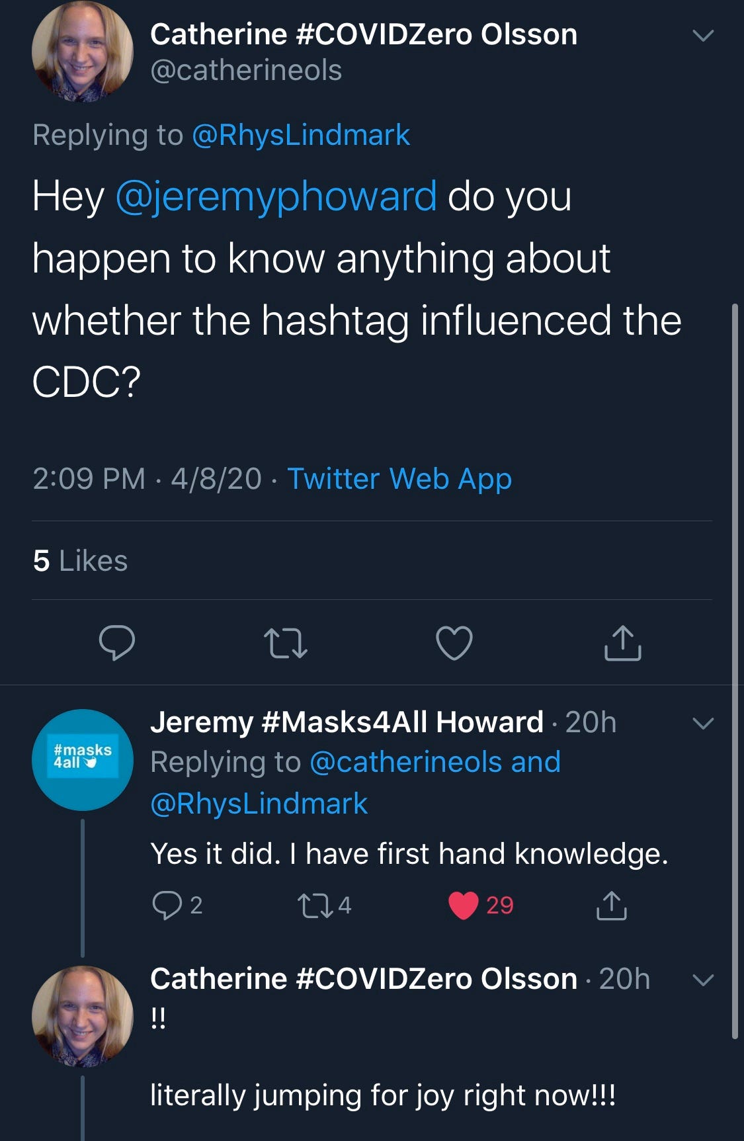
Task: Retweet the main tweet about CDC hashtag
Action: coord(285,643)
